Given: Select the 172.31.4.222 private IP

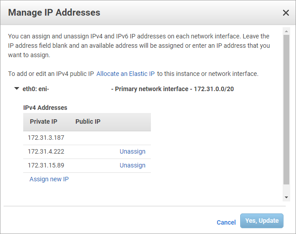Looking at the screenshot, I should tap(46, 151).
